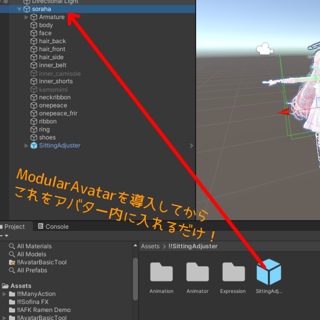Click the soraha cube icon
This screenshot has width=320, height=320.
point(27,9)
